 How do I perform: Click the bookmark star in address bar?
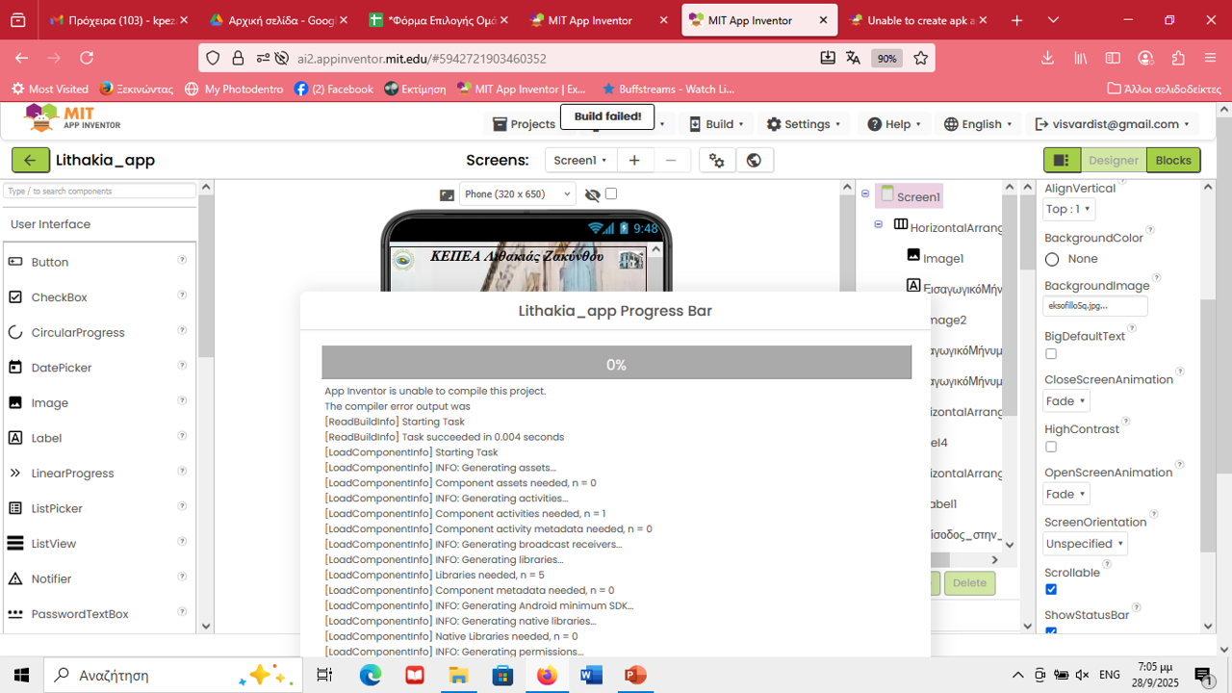tap(920, 59)
